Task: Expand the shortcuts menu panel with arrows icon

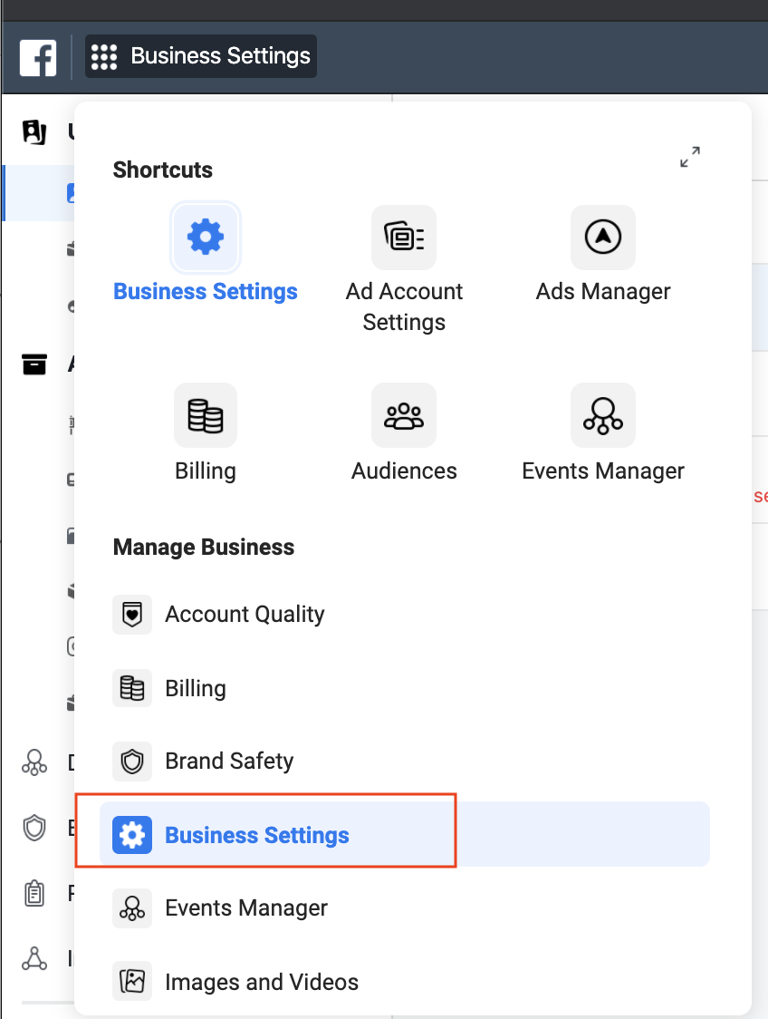Action: point(690,157)
